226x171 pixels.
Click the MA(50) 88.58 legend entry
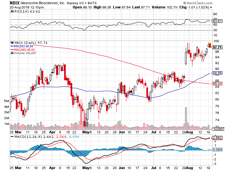pos(24,46)
